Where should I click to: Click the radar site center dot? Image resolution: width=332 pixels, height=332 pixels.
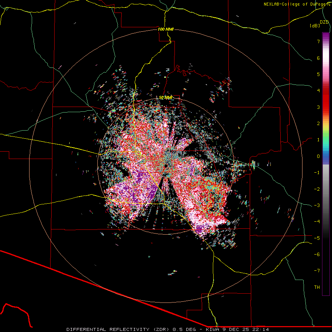[x=166, y=166]
